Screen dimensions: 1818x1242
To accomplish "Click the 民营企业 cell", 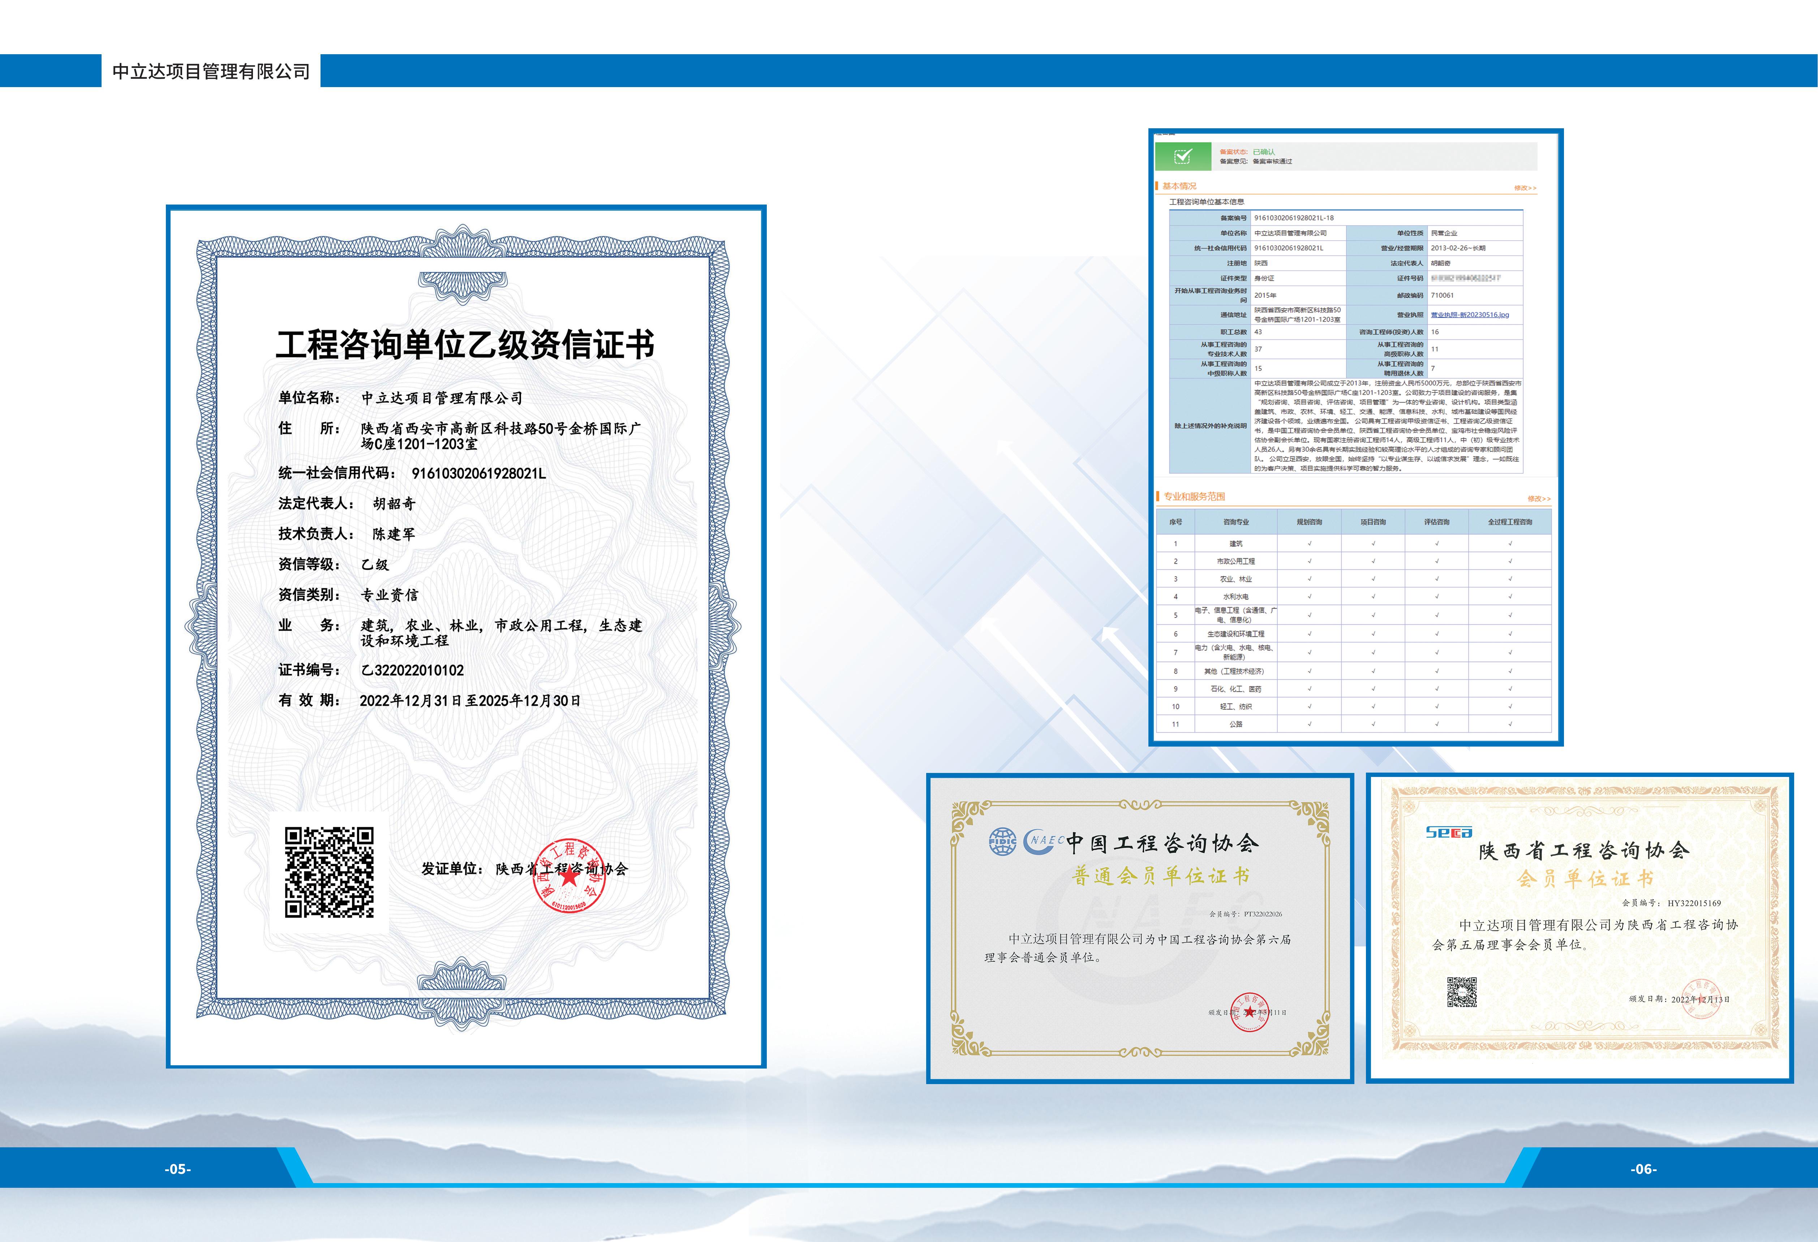I will click(1444, 233).
